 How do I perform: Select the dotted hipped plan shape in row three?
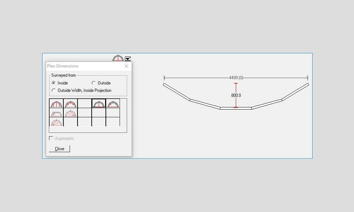click(56, 123)
